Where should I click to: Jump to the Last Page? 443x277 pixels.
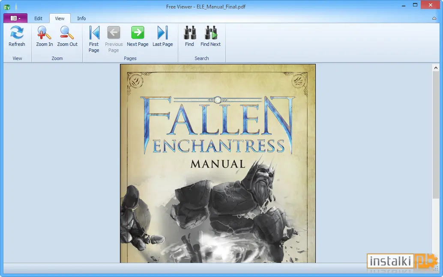tap(162, 33)
